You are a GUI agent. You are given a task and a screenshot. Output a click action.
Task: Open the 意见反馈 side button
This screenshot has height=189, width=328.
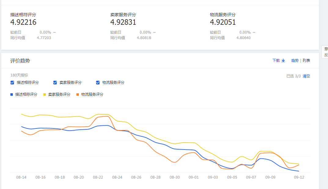click(x=326, y=52)
